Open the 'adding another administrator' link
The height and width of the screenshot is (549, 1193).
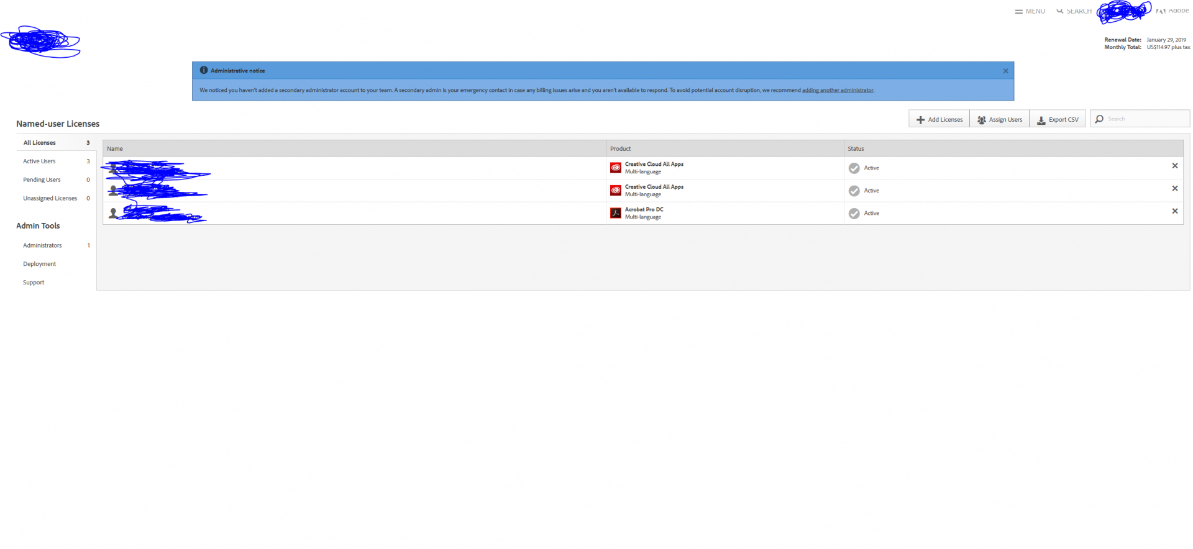click(838, 90)
